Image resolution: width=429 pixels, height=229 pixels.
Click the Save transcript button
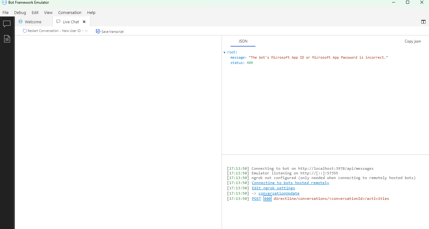pos(110,31)
